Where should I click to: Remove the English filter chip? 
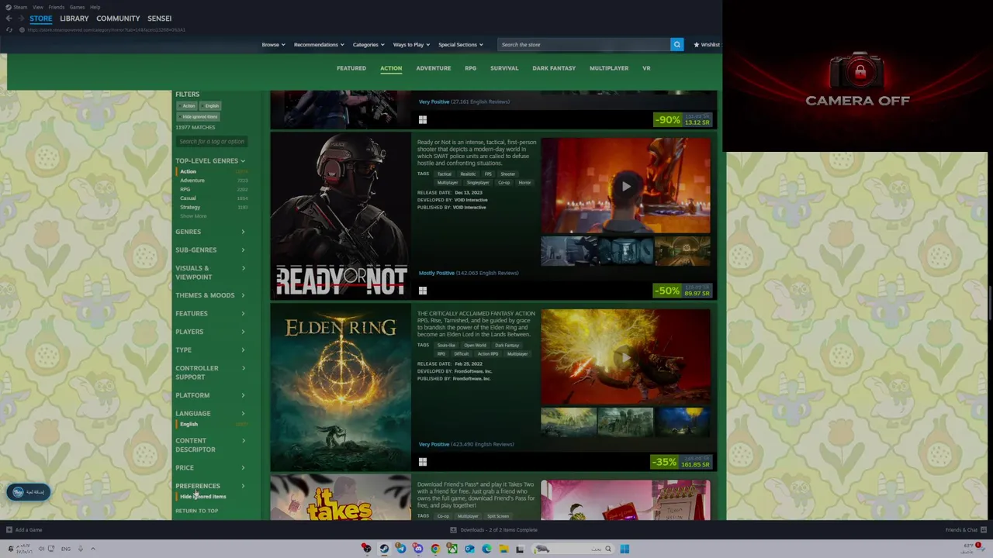(211, 105)
